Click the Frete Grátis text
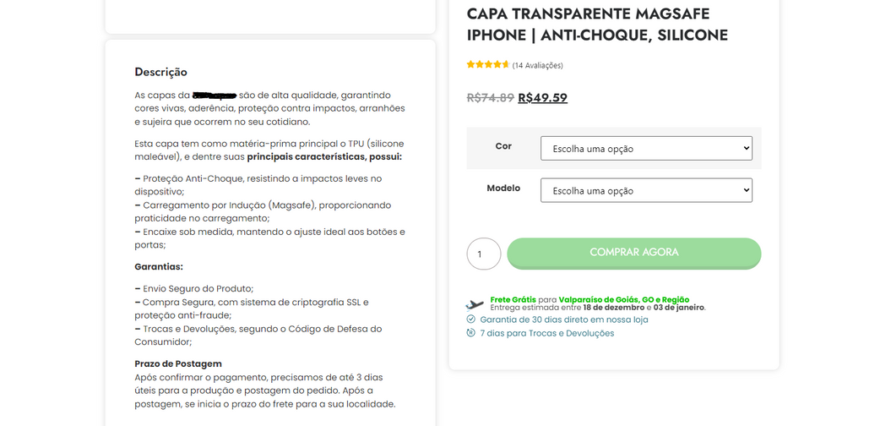891x426 pixels. pyautogui.click(x=513, y=300)
